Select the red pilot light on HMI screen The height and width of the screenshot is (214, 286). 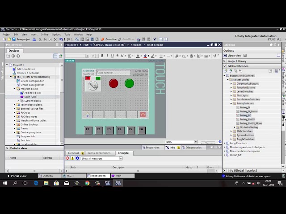[114, 83]
